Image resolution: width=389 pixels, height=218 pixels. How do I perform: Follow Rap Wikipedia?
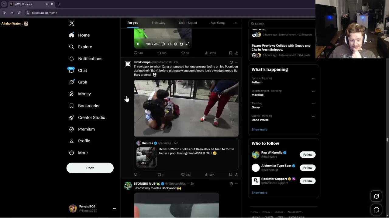click(308, 155)
